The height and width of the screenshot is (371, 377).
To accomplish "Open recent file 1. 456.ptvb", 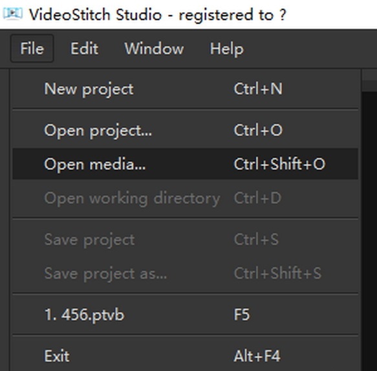I will [186, 315].
